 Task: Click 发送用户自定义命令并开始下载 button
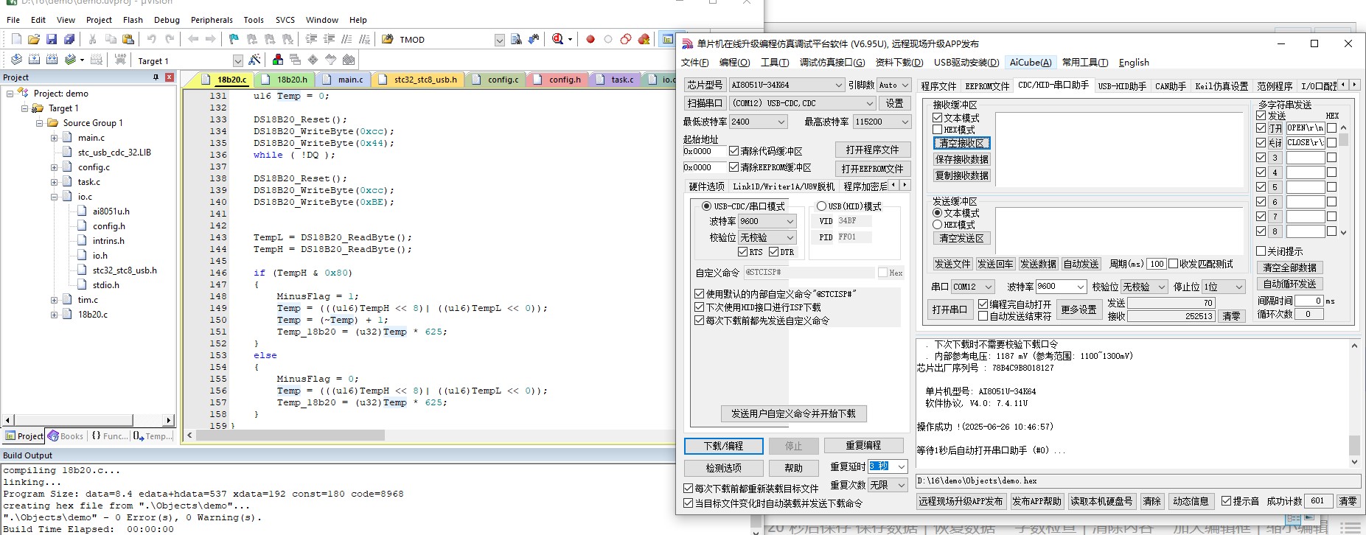(793, 413)
